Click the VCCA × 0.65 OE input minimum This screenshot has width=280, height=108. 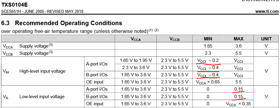pos(208,82)
